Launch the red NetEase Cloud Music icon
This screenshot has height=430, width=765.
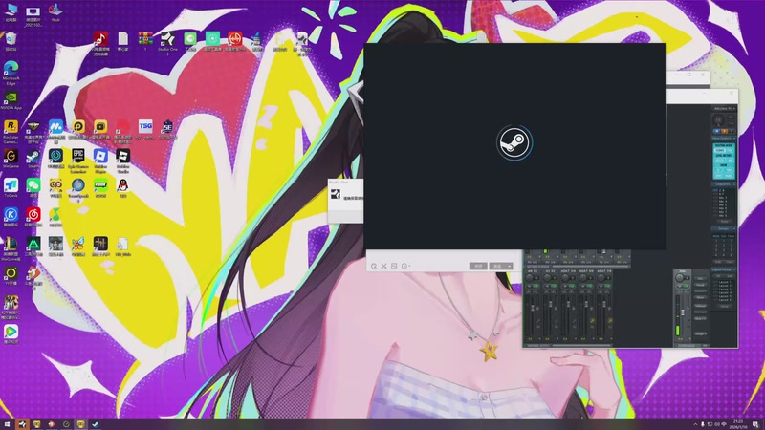pos(33,216)
